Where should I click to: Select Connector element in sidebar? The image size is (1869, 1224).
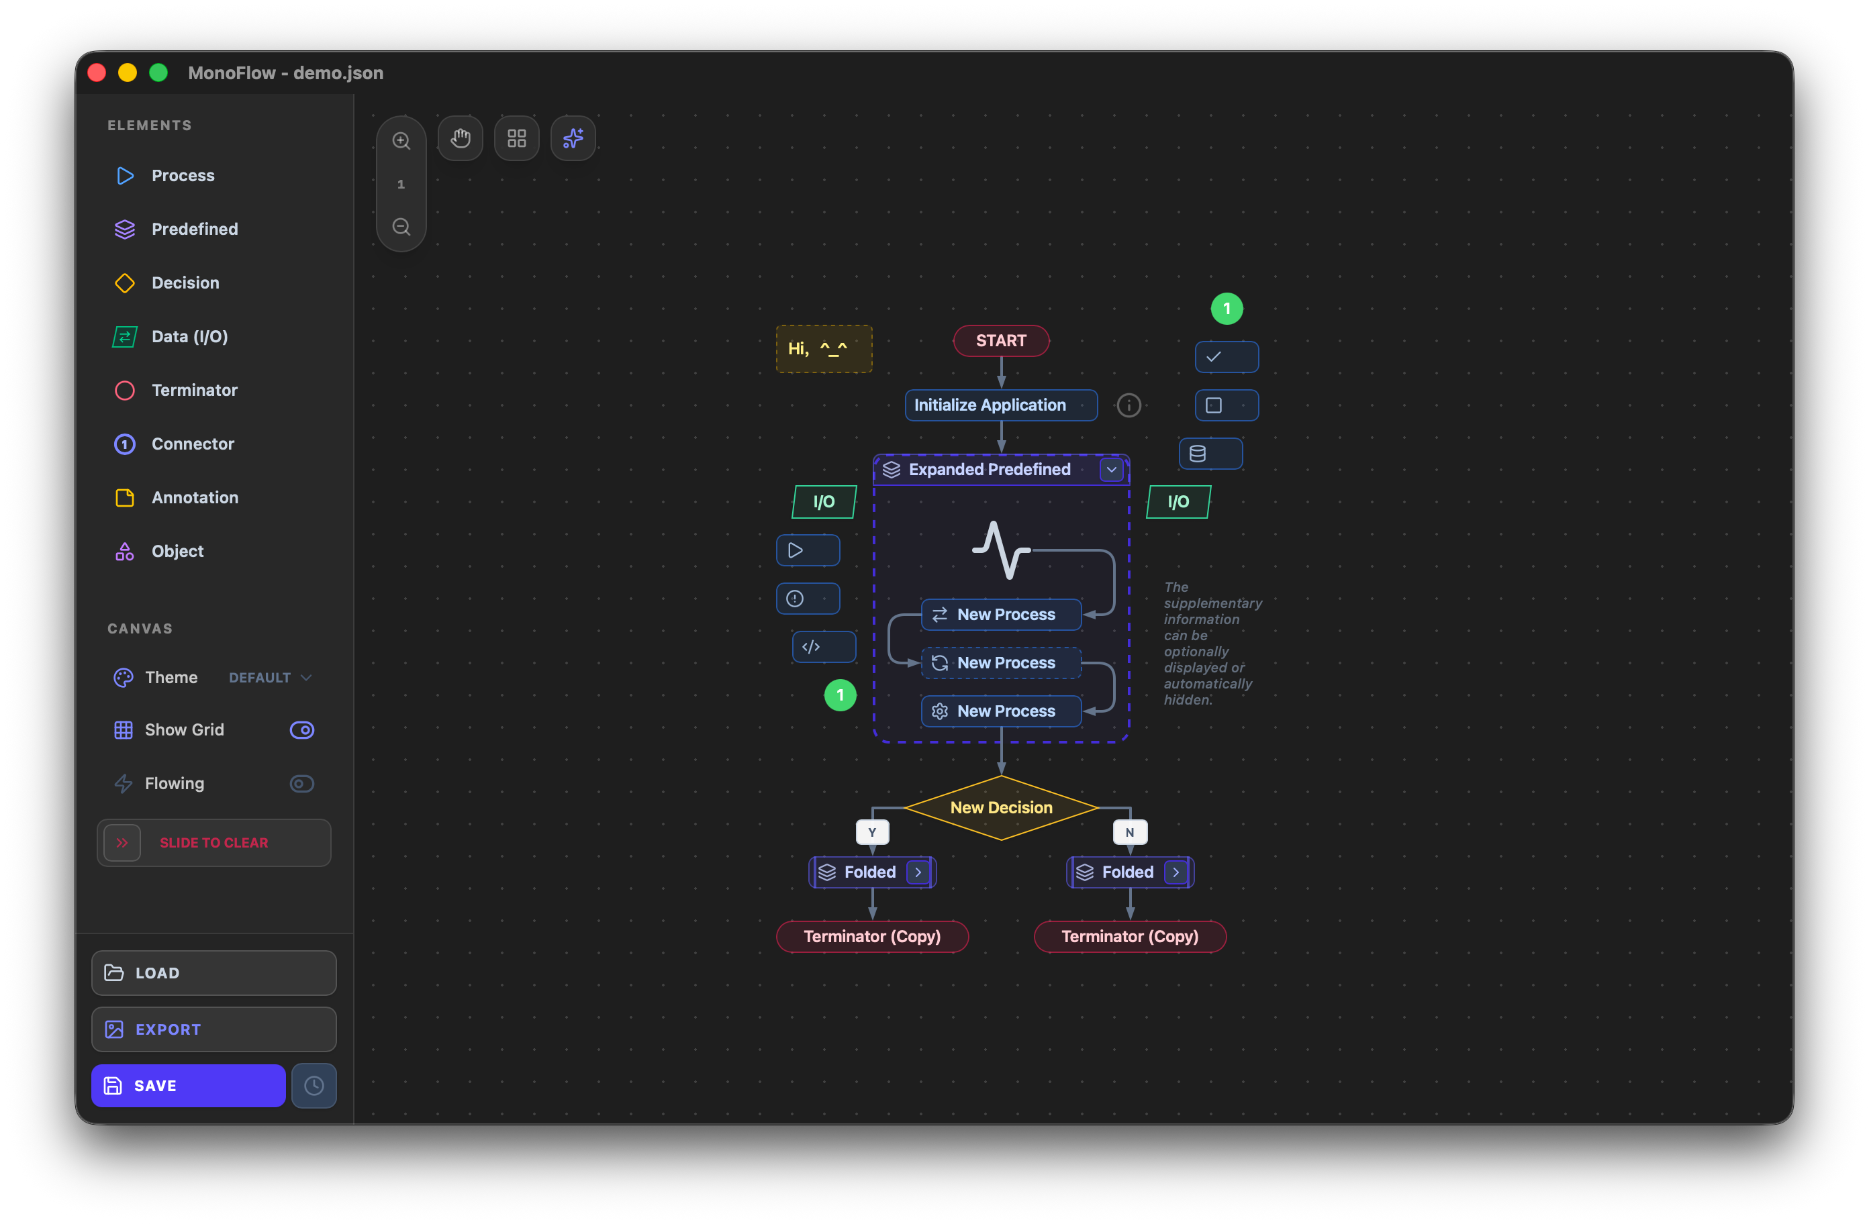click(x=193, y=444)
